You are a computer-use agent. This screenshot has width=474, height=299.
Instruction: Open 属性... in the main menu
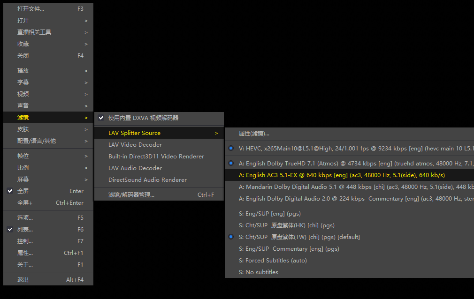tap(48, 253)
